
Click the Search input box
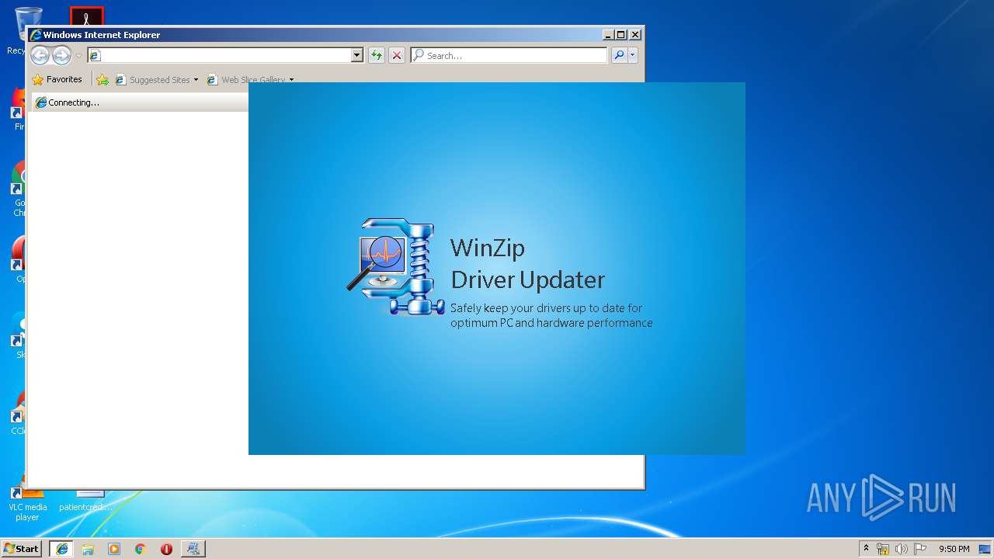point(509,55)
